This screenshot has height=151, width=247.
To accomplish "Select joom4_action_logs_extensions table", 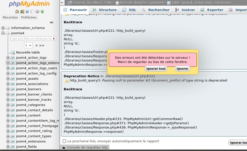I will point(37,63).
